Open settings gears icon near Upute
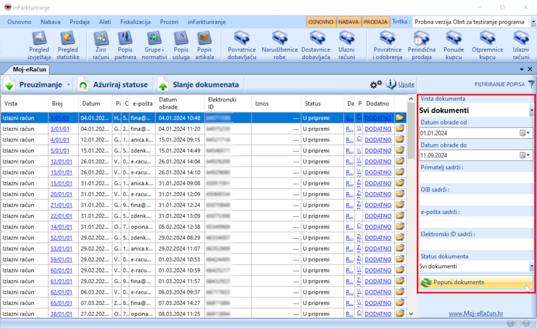Screen dimensions: 537x329 (376, 84)
